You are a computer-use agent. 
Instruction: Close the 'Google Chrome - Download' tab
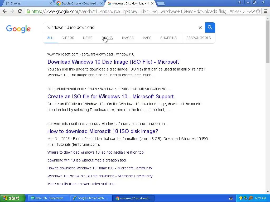coord(102,3)
